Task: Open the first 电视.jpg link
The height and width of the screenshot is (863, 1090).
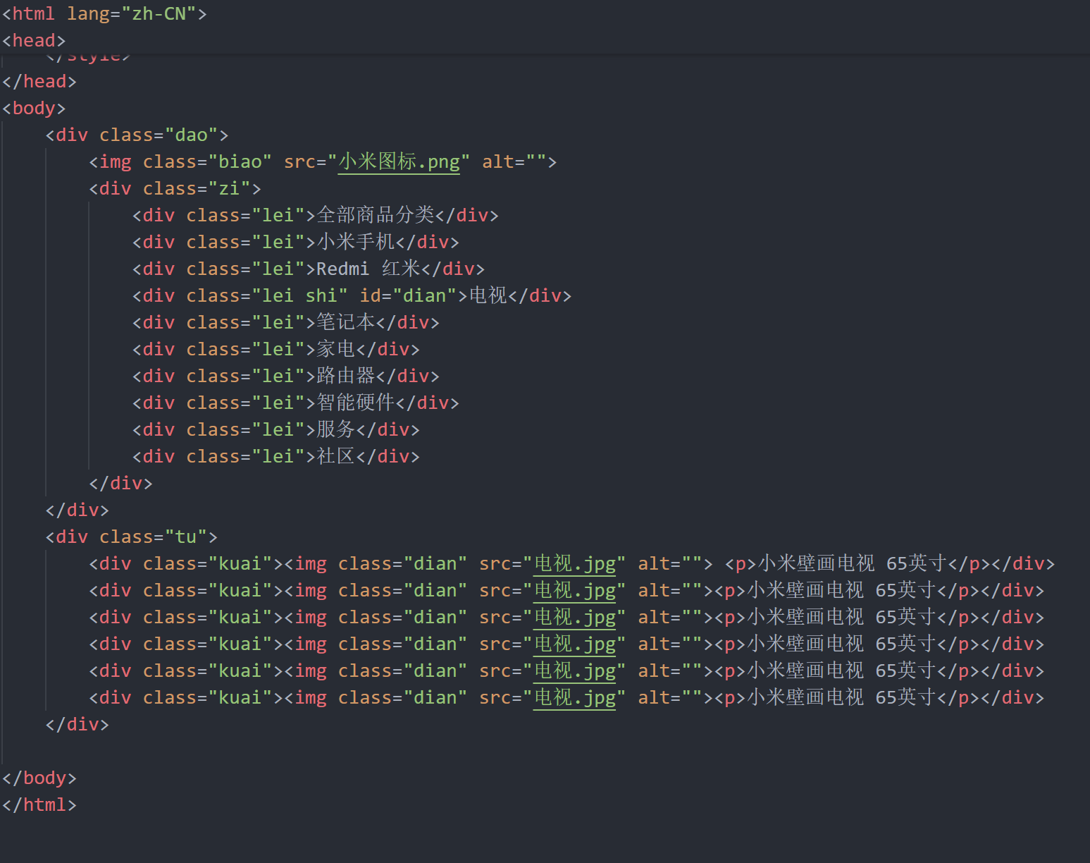Action: pos(575,563)
